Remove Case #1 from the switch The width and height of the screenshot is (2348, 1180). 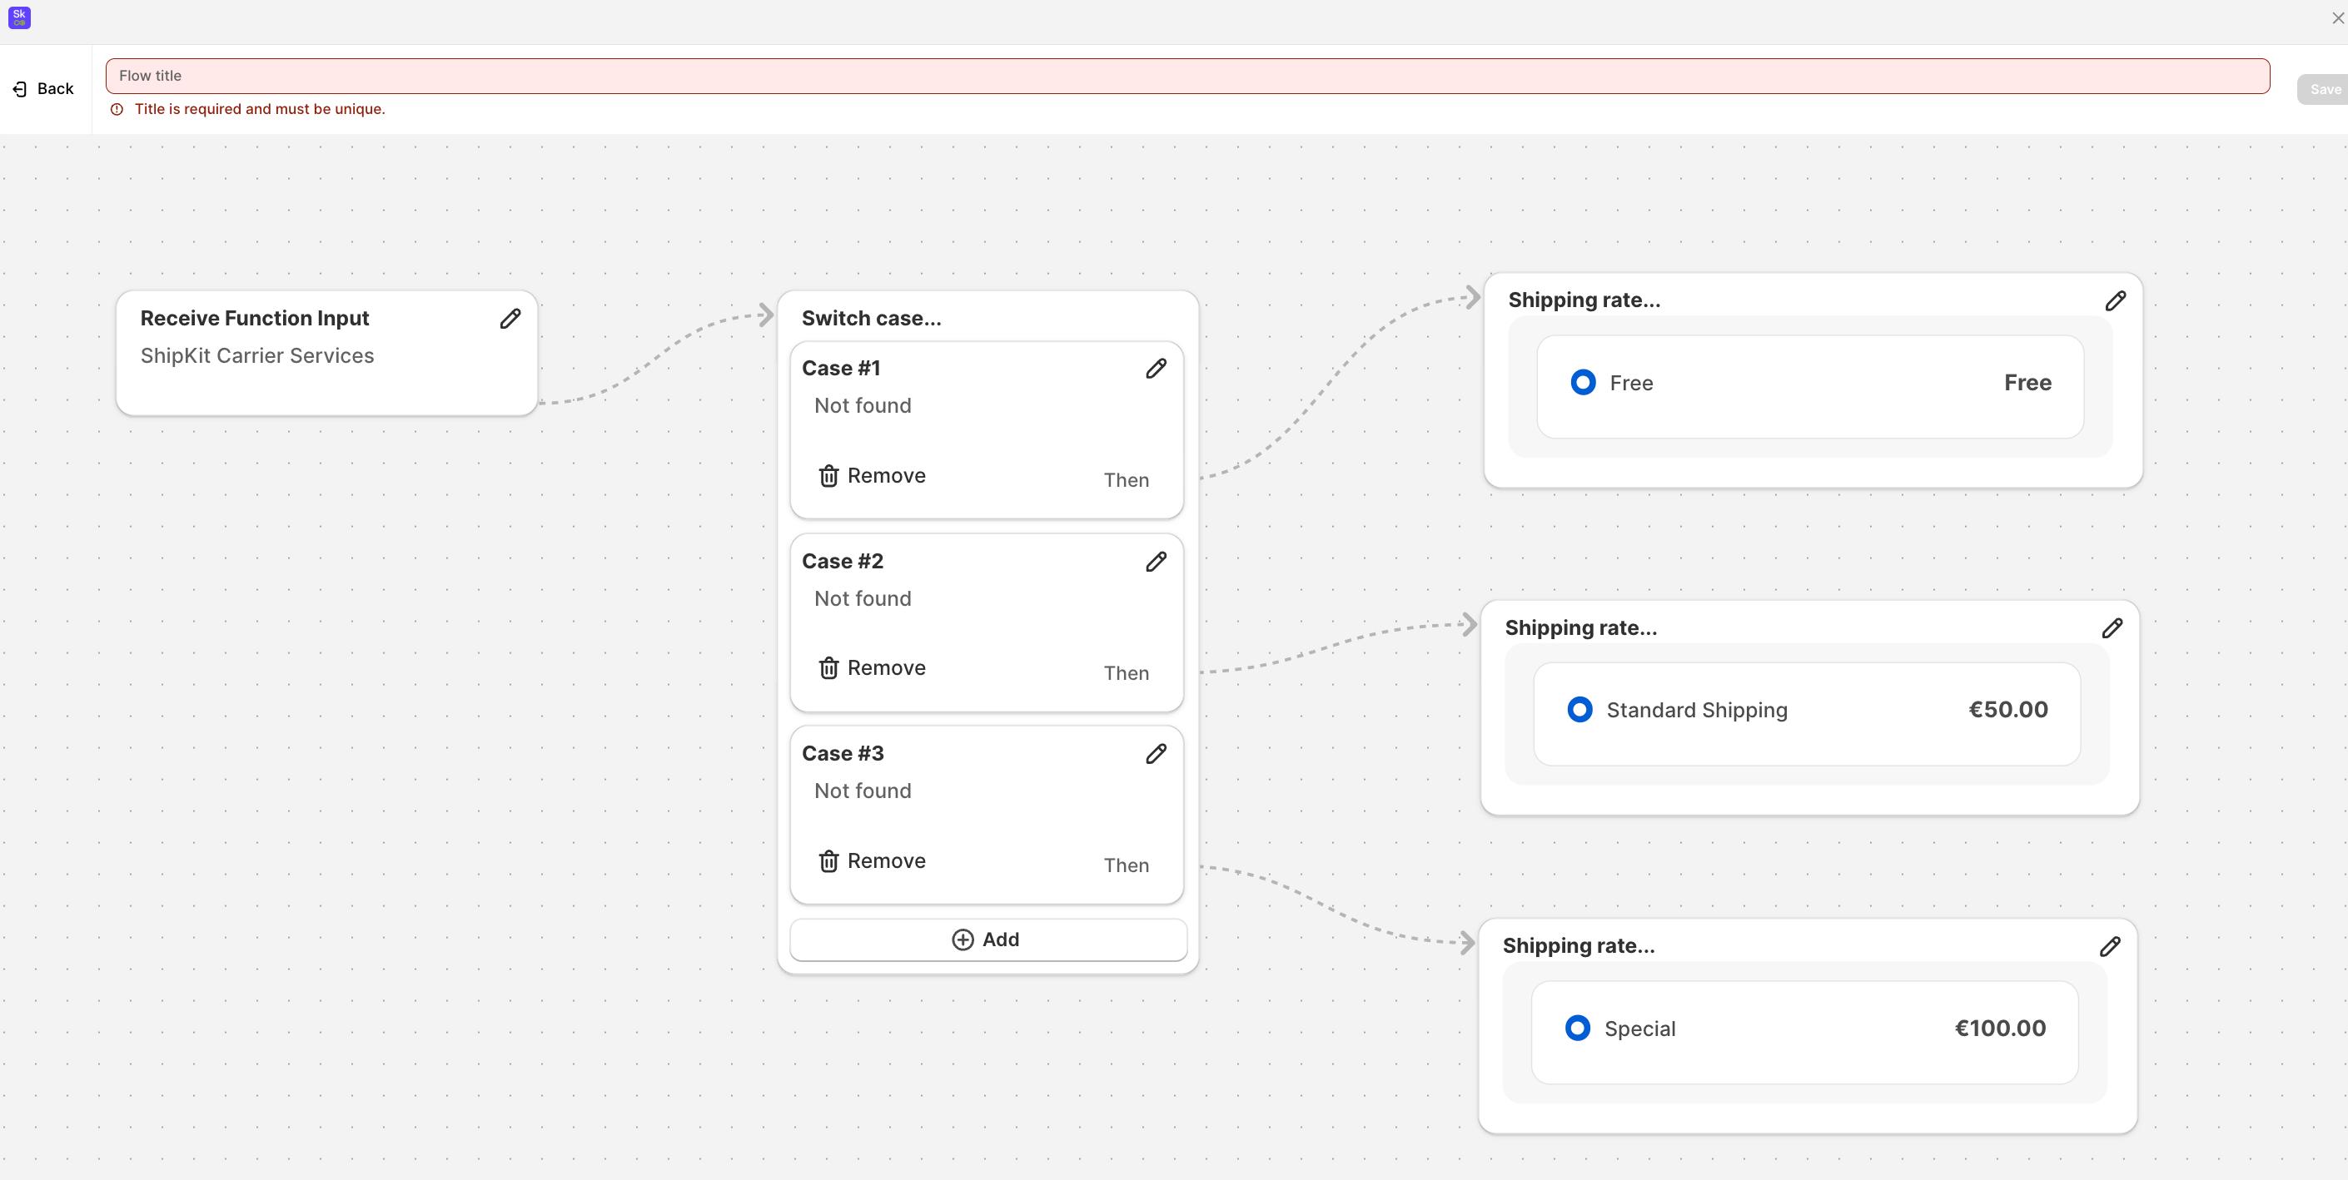pyautogui.click(x=873, y=476)
